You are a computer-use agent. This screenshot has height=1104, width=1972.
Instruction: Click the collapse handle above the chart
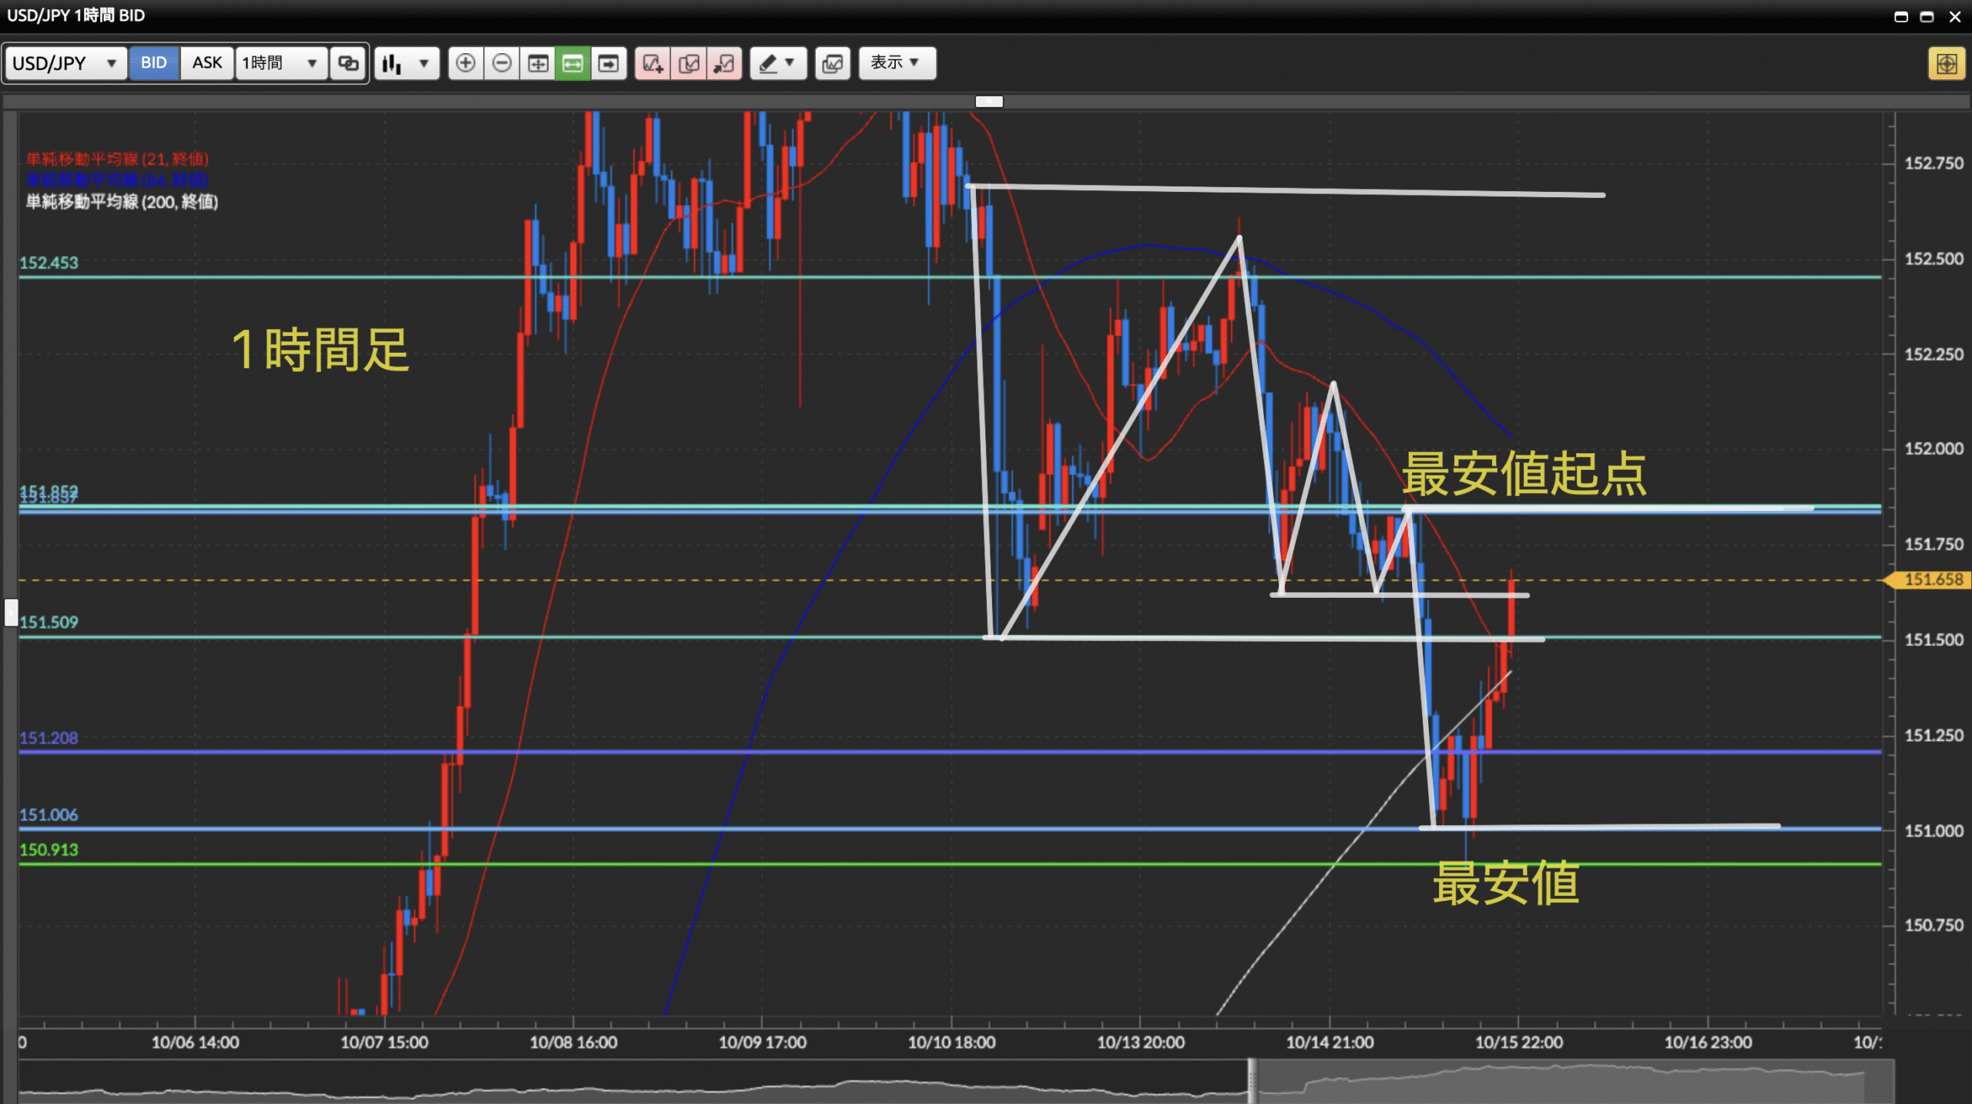tap(989, 102)
